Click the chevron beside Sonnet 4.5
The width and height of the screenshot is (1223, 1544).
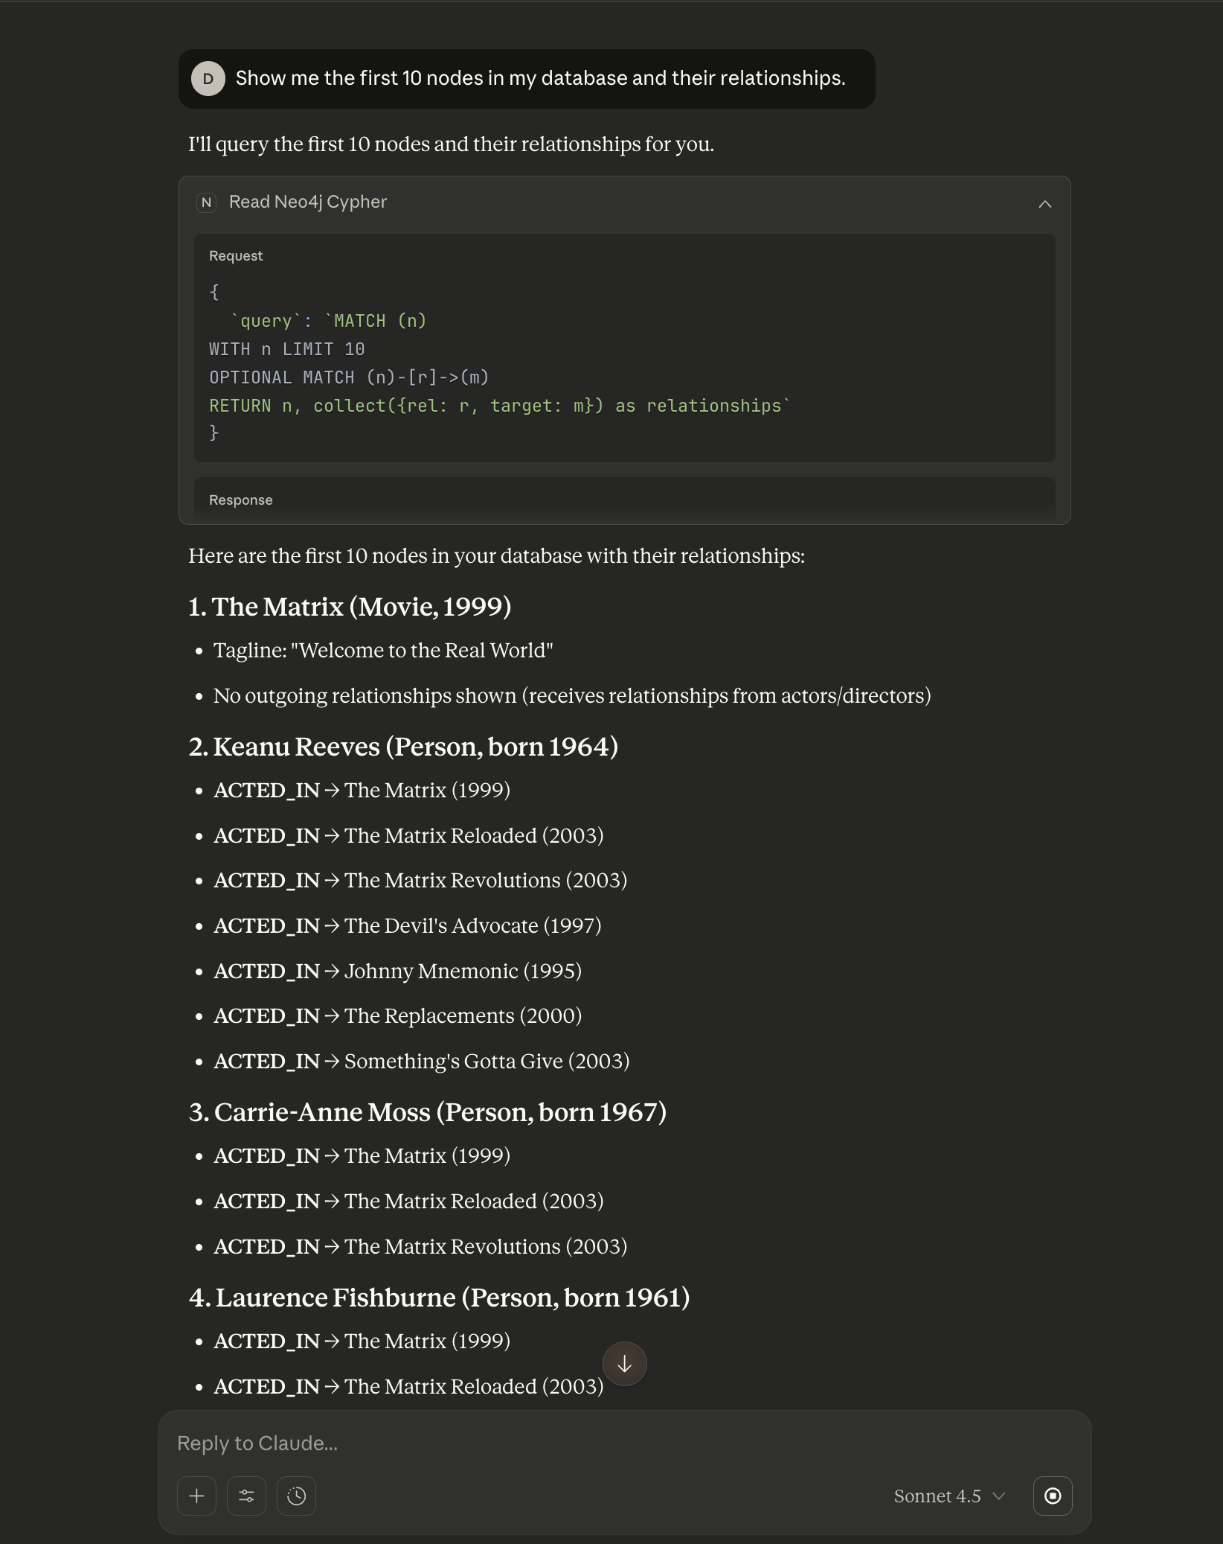998,1496
